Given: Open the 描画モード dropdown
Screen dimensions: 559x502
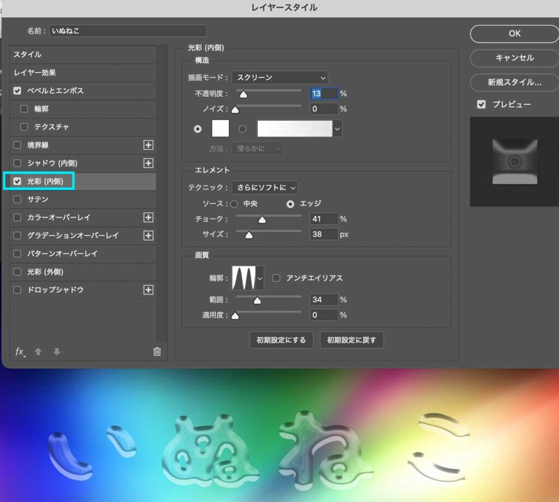Looking at the screenshot, I should point(279,77).
